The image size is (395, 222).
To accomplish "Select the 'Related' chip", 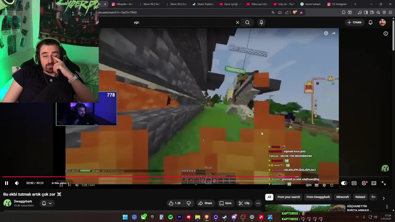I will point(360,197).
